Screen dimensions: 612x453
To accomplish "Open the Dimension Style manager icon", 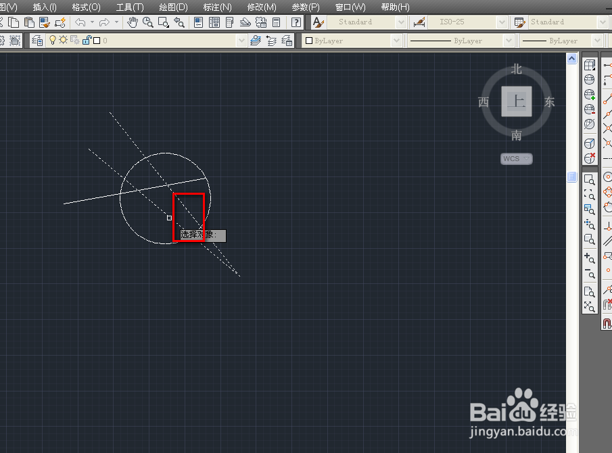I will (419, 22).
